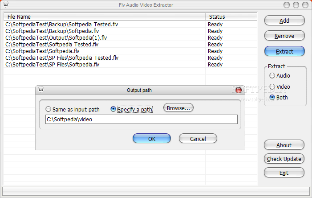Select row Backup\Softpedia.flv
The image size is (312, 198).
[x=130, y=31]
